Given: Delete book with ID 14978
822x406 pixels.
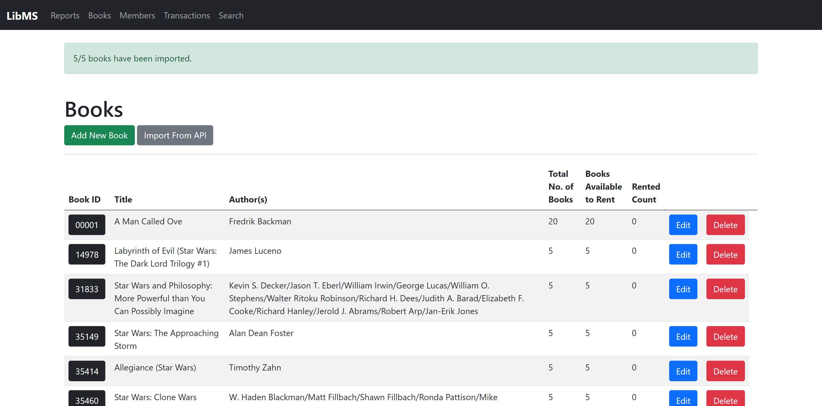Looking at the screenshot, I should coord(725,254).
